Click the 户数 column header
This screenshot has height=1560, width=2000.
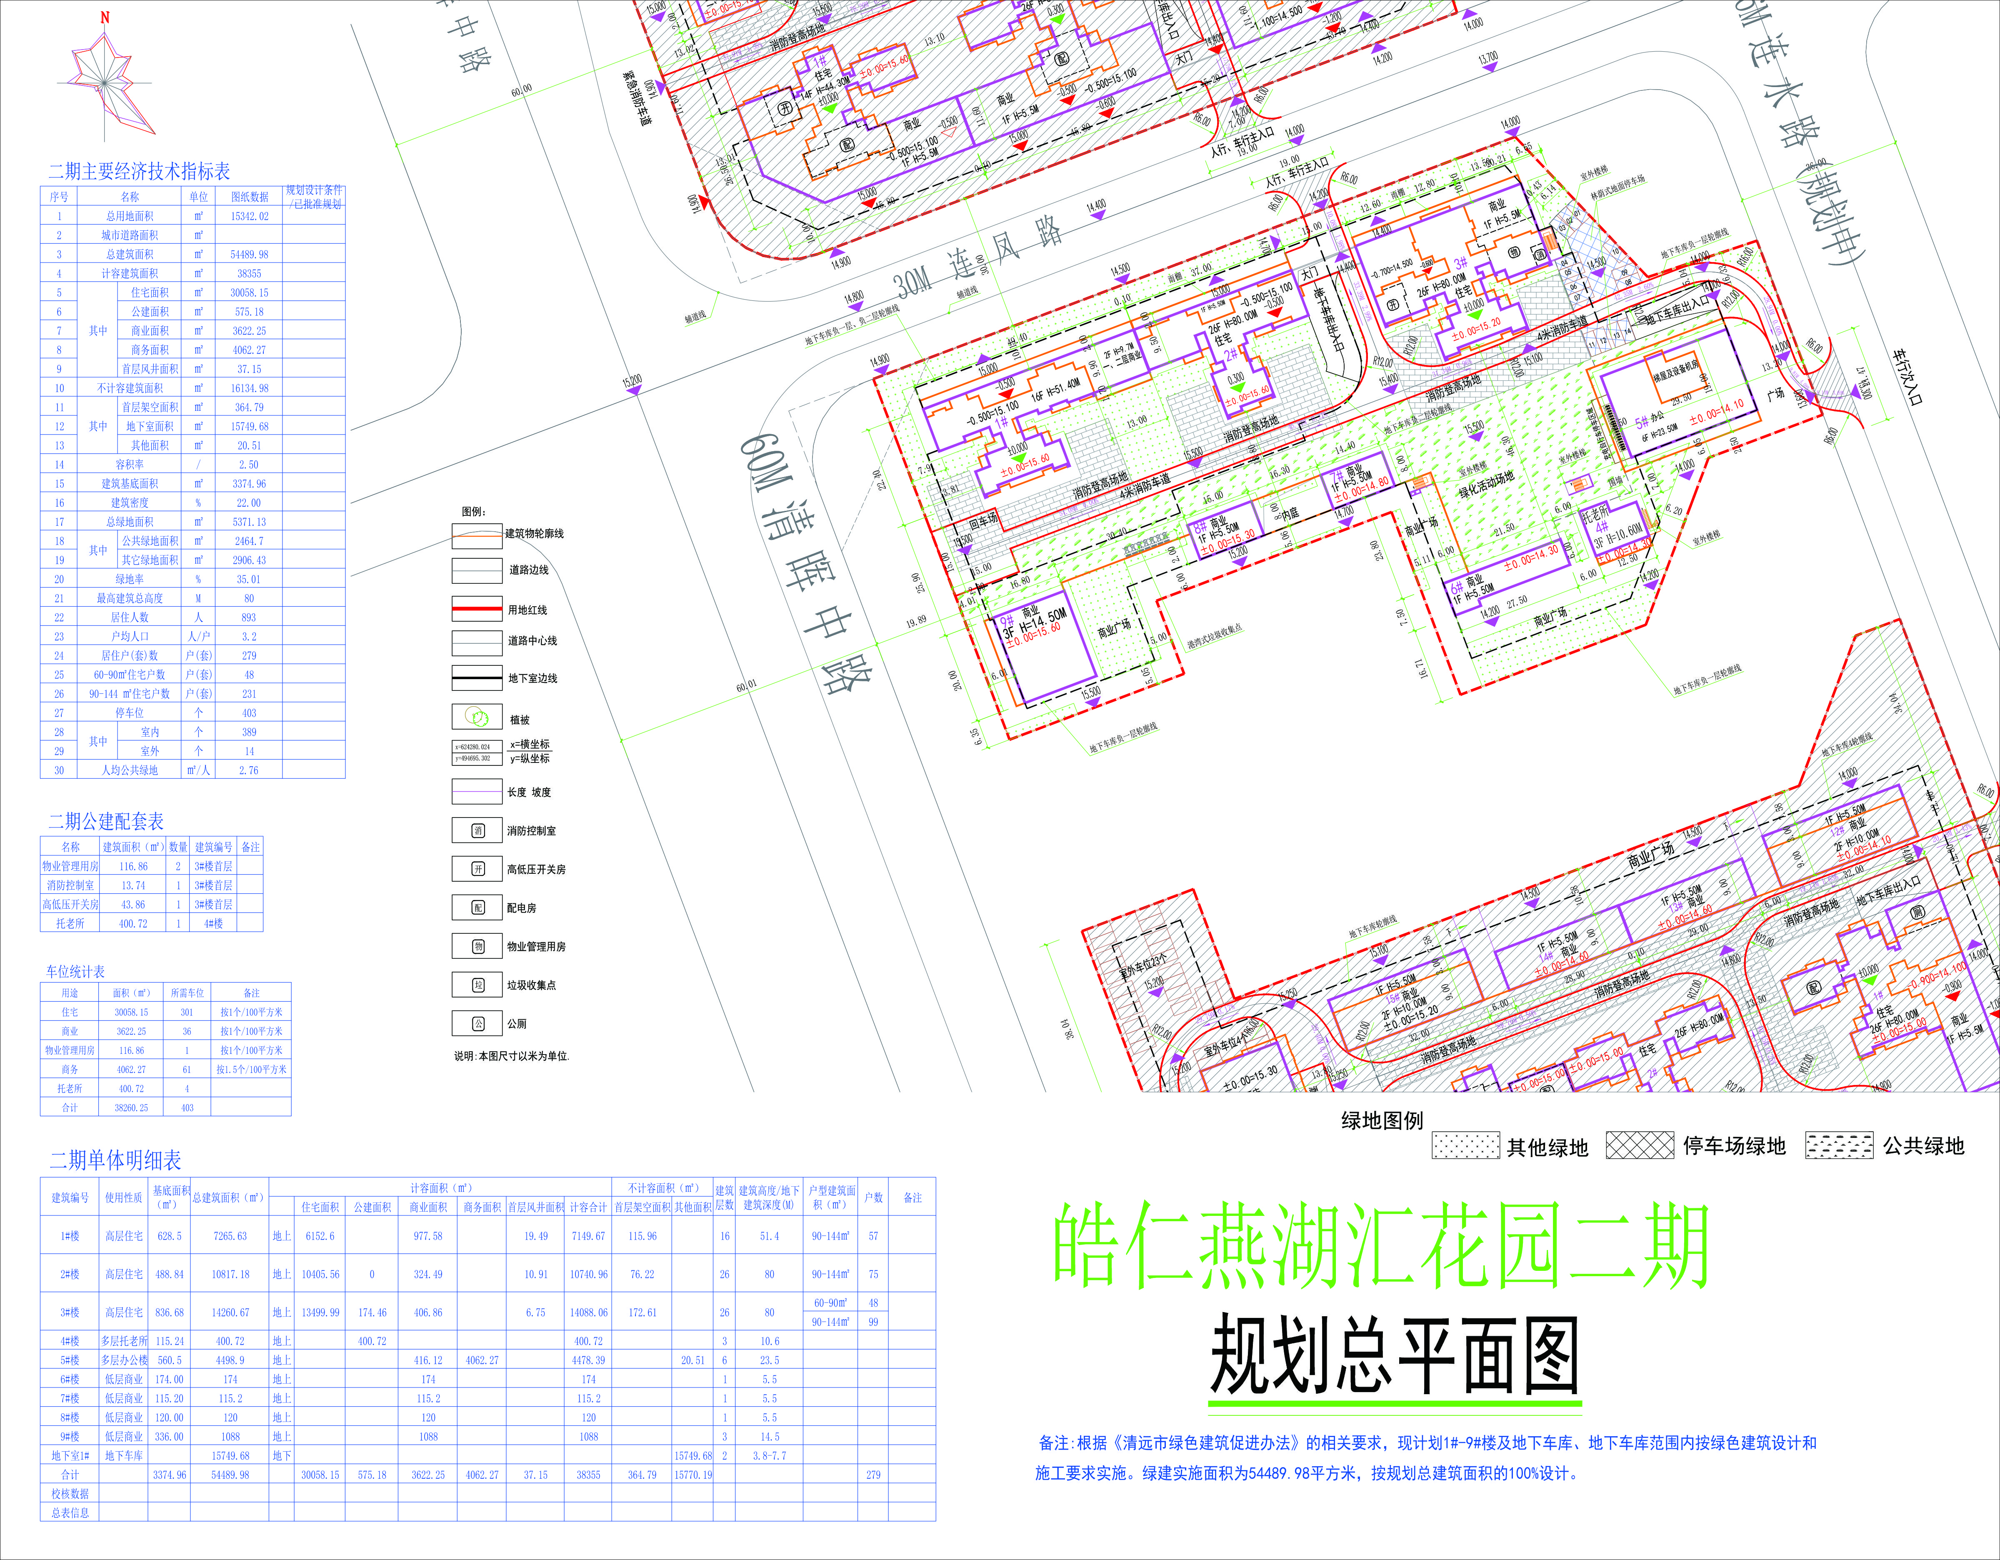click(874, 1197)
